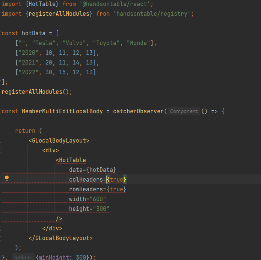Click the 'options:' parameter inlay hint
This screenshot has height=260, width=261.
pyautogui.click(x=23, y=257)
